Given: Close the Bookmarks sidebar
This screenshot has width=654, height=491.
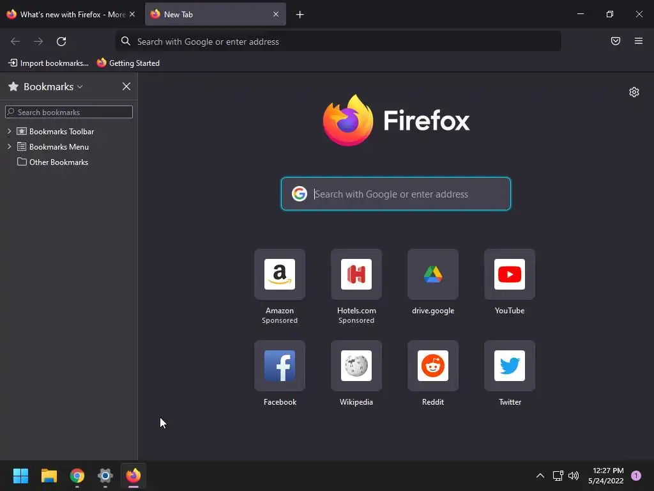Looking at the screenshot, I should 126,86.
